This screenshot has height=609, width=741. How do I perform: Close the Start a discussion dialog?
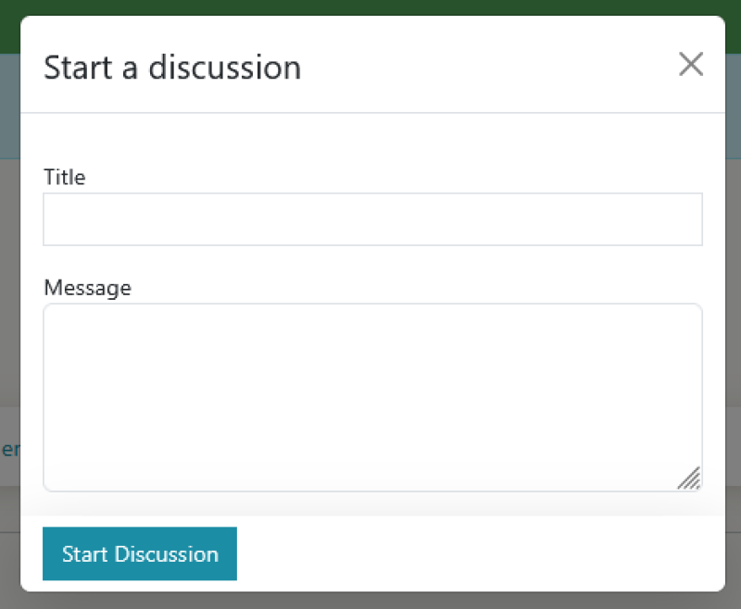691,65
